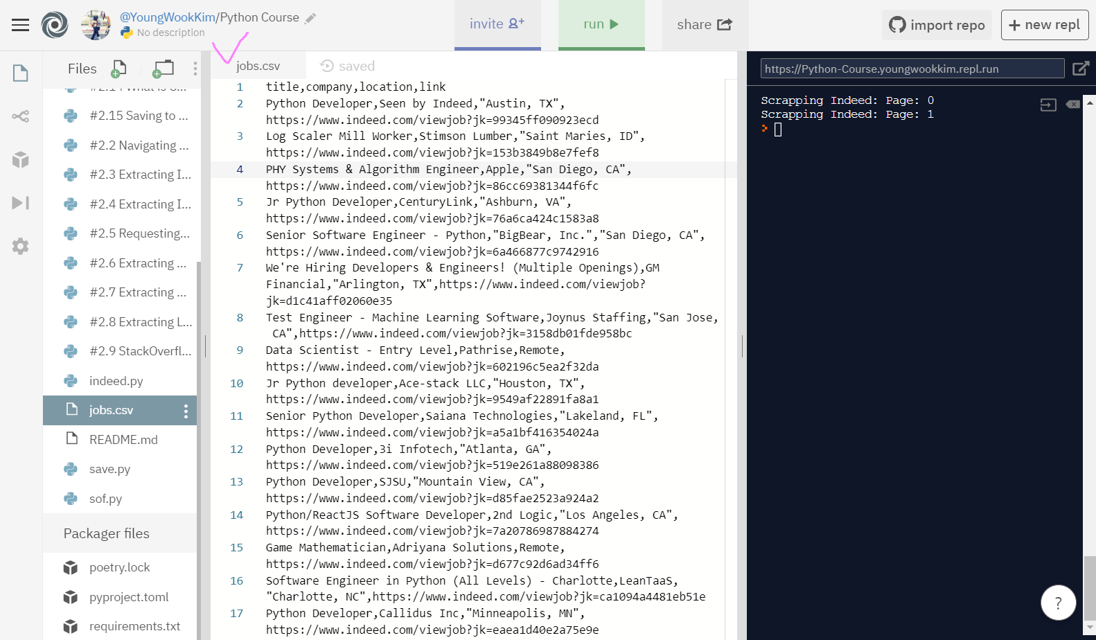Open file '#2.9 StackOverfl...'
The height and width of the screenshot is (640, 1096).
[x=120, y=351]
